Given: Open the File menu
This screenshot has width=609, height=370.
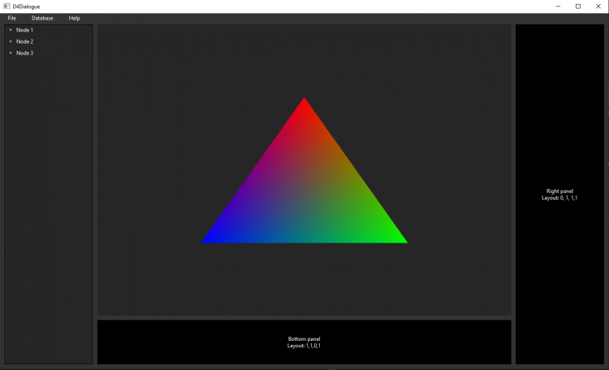Looking at the screenshot, I should (11, 18).
